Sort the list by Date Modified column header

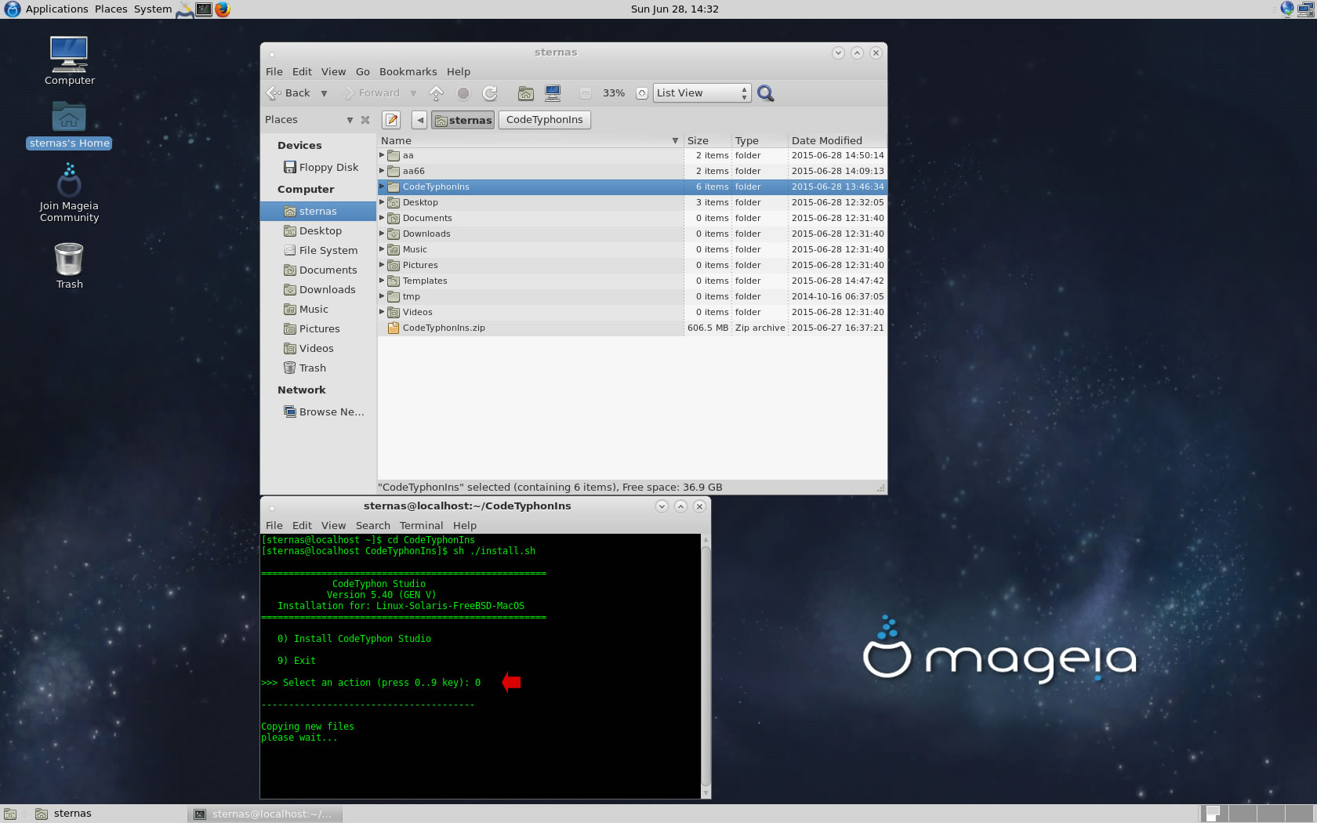[x=837, y=141]
